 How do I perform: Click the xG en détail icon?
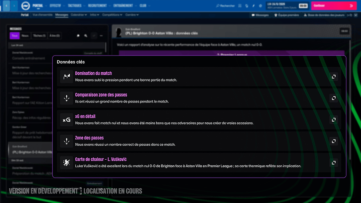(67, 120)
